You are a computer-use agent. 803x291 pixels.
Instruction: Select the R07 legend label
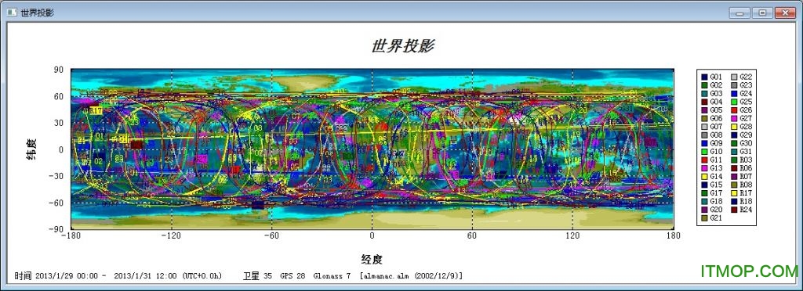pos(747,176)
